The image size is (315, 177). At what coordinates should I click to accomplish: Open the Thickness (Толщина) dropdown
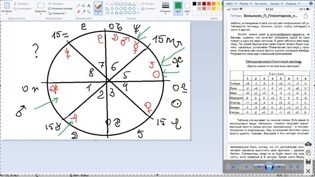click(165, 8)
